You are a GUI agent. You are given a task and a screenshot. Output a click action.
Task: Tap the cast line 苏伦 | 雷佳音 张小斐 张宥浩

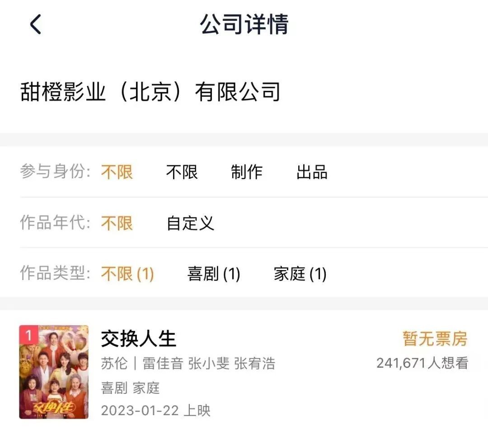click(x=188, y=364)
